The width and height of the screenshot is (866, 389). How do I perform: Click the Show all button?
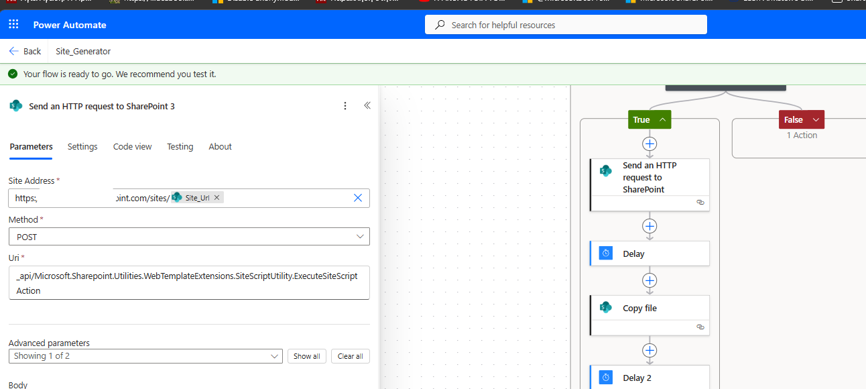(306, 356)
